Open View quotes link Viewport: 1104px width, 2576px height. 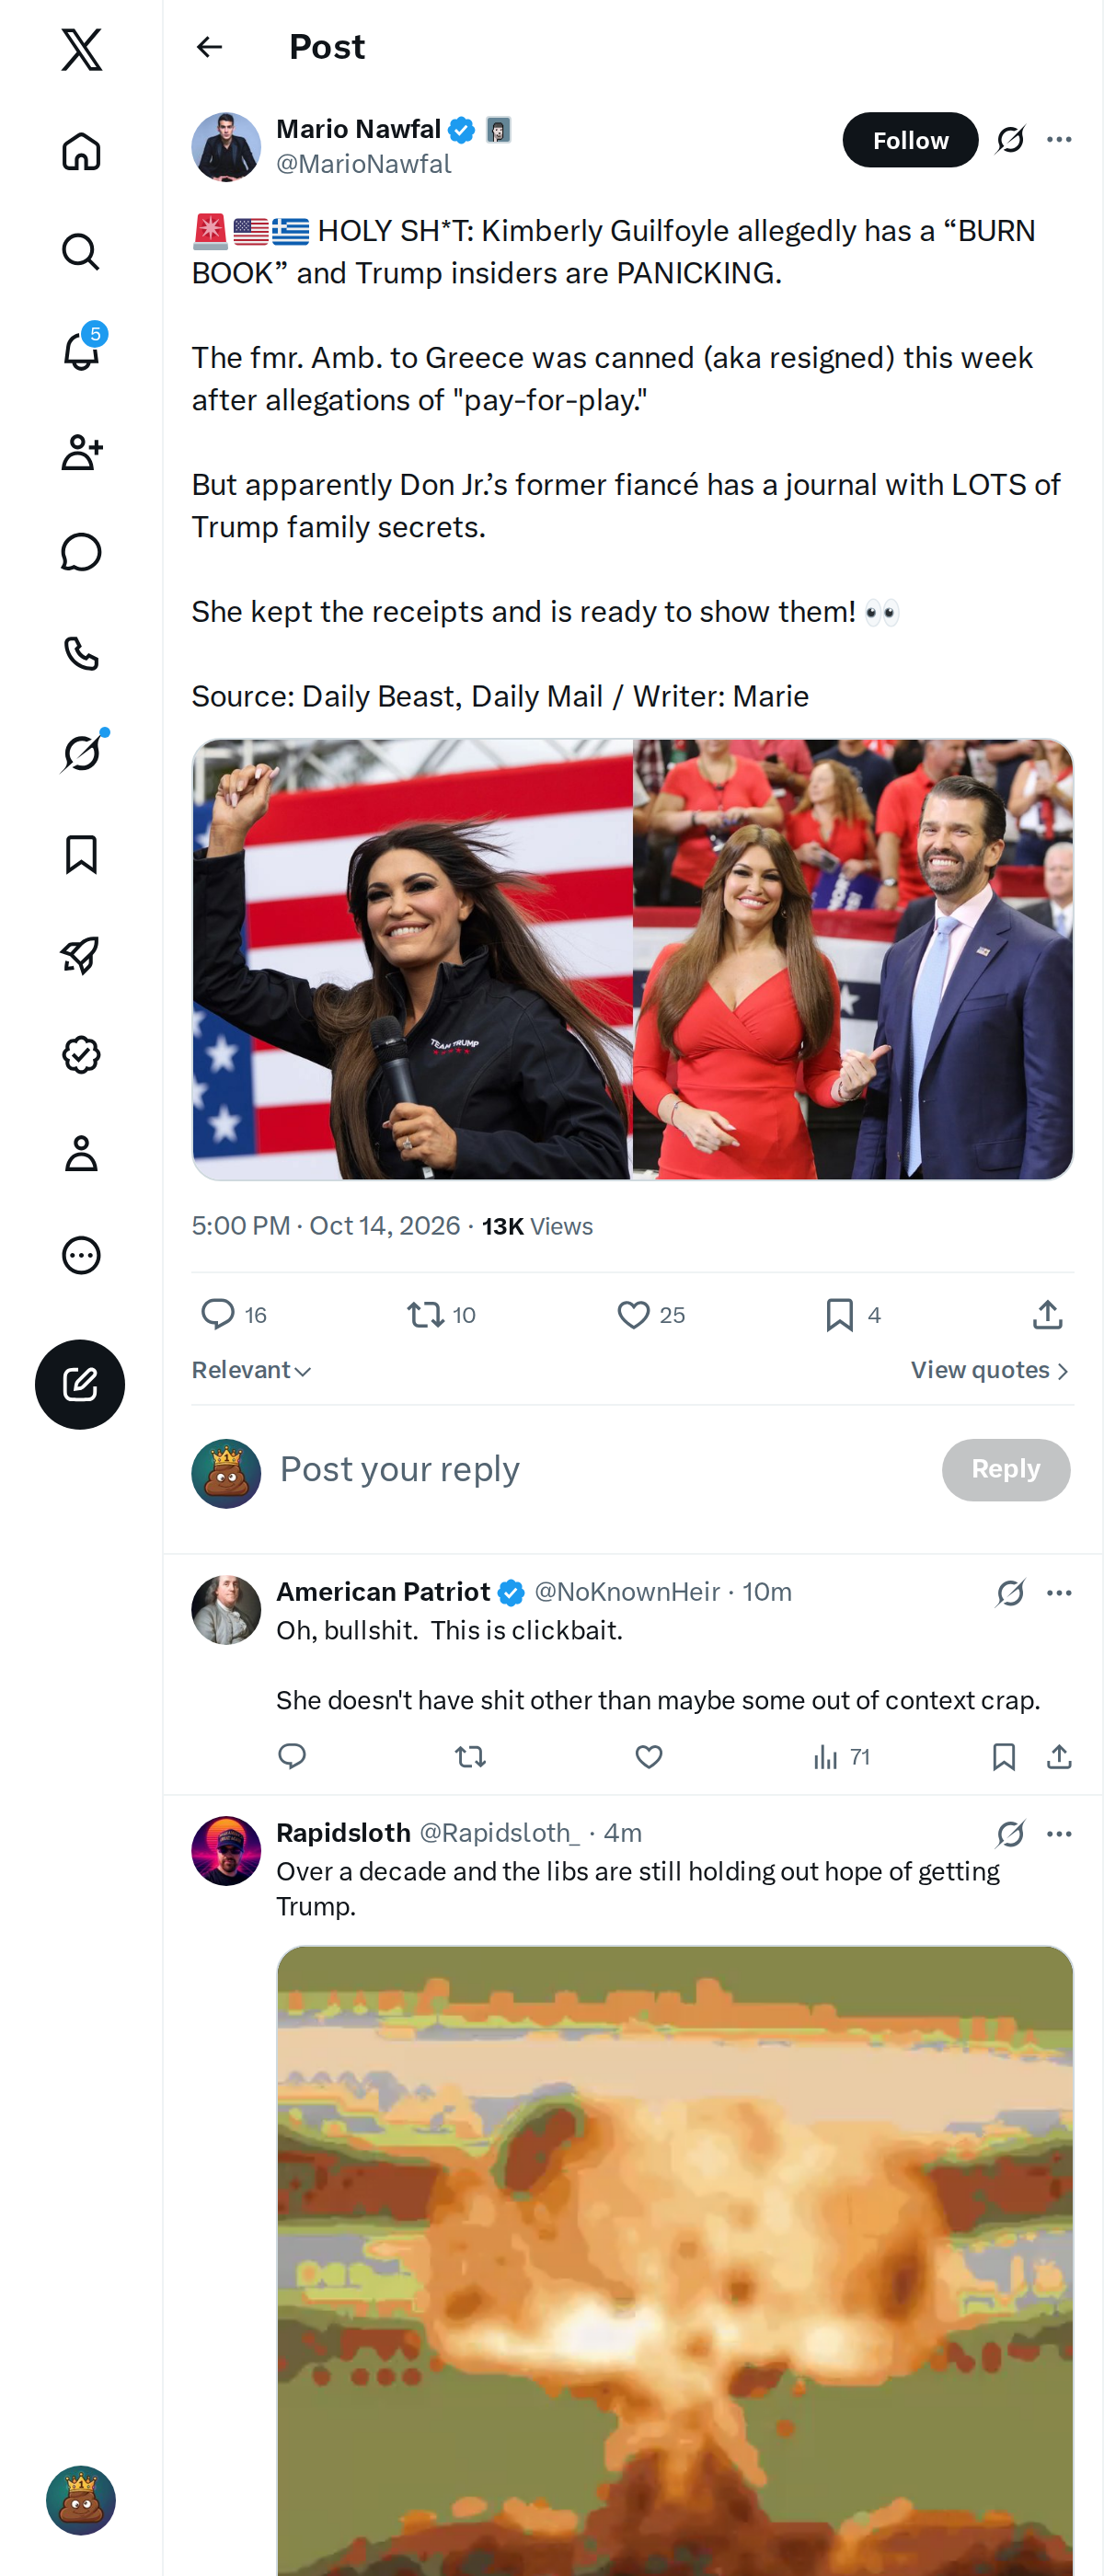[990, 1370]
